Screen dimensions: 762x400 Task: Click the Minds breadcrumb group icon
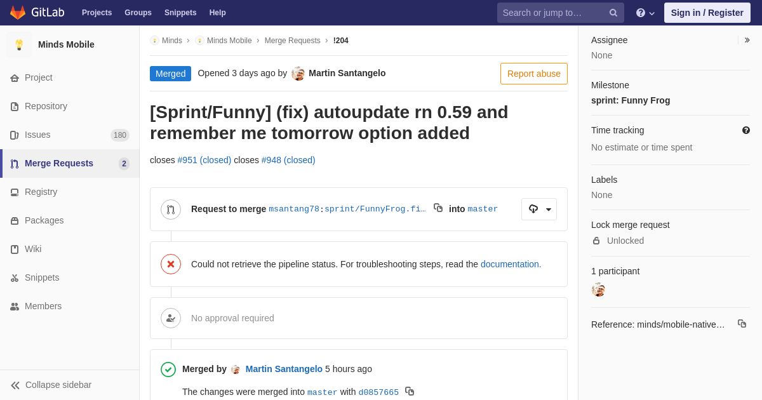(x=154, y=41)
